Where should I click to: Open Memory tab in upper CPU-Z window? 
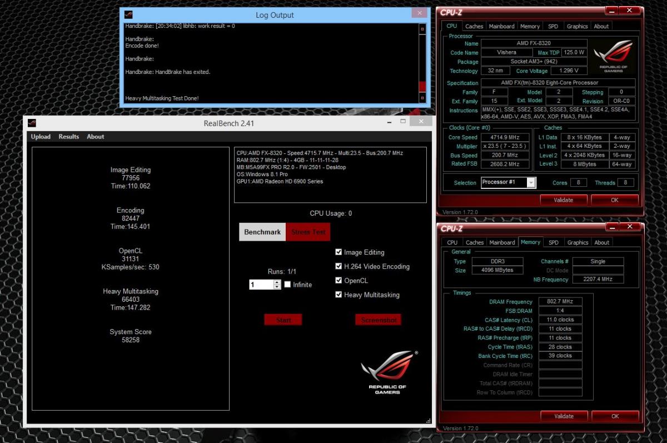tap(530, 26)
